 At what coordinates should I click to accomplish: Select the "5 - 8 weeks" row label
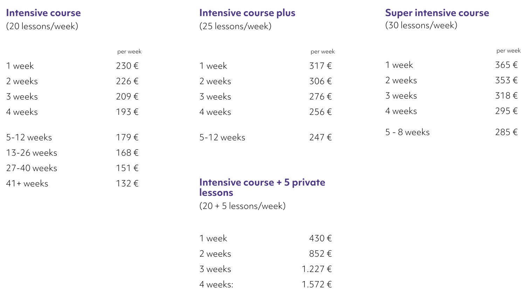click(x=407, y=132)
